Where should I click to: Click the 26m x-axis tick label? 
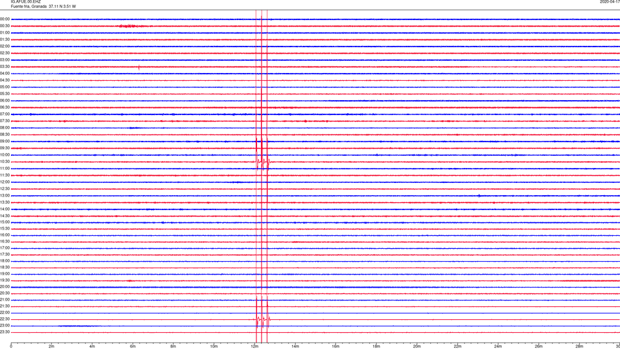pos(539,346)
